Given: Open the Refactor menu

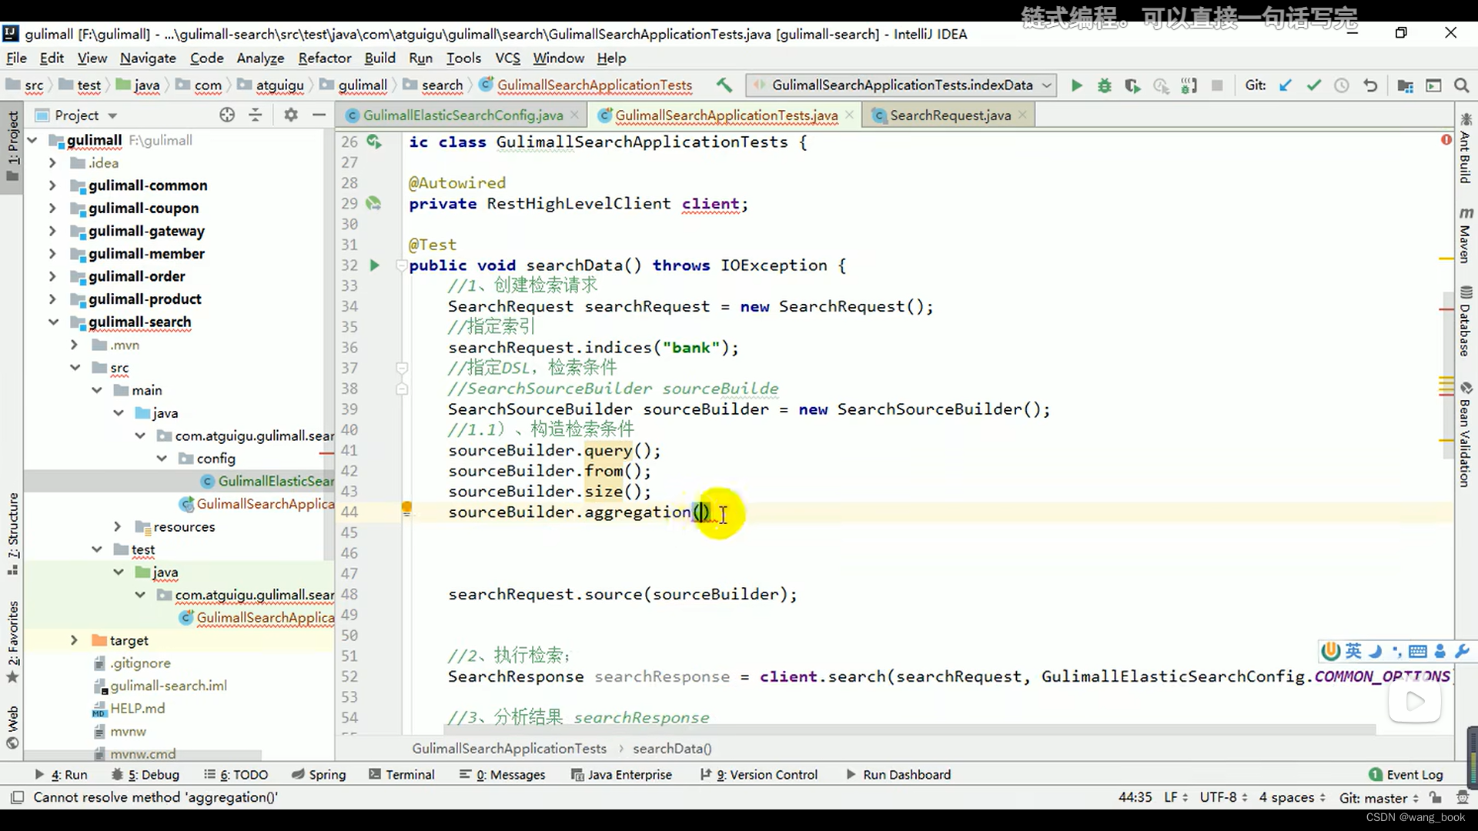Looking at the screenshot, I should 325,58.
